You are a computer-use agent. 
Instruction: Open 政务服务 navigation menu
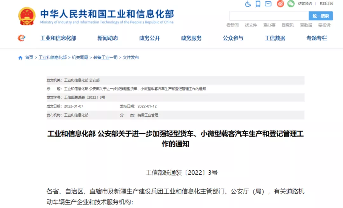pos(192,38)
